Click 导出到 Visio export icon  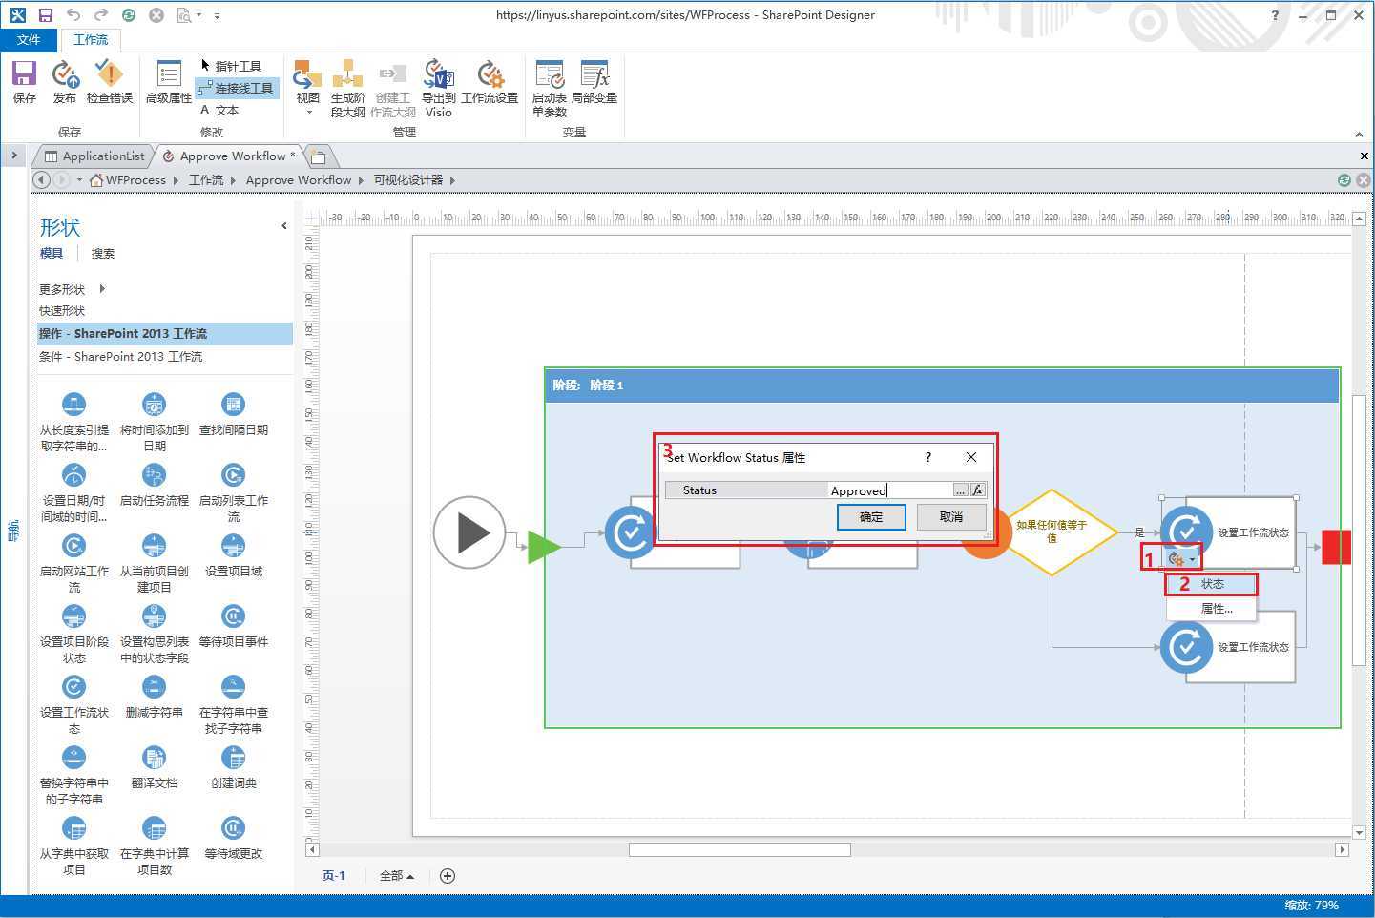click(x=438, y=89)
